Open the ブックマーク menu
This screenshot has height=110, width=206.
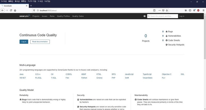(x=32, y=1)
